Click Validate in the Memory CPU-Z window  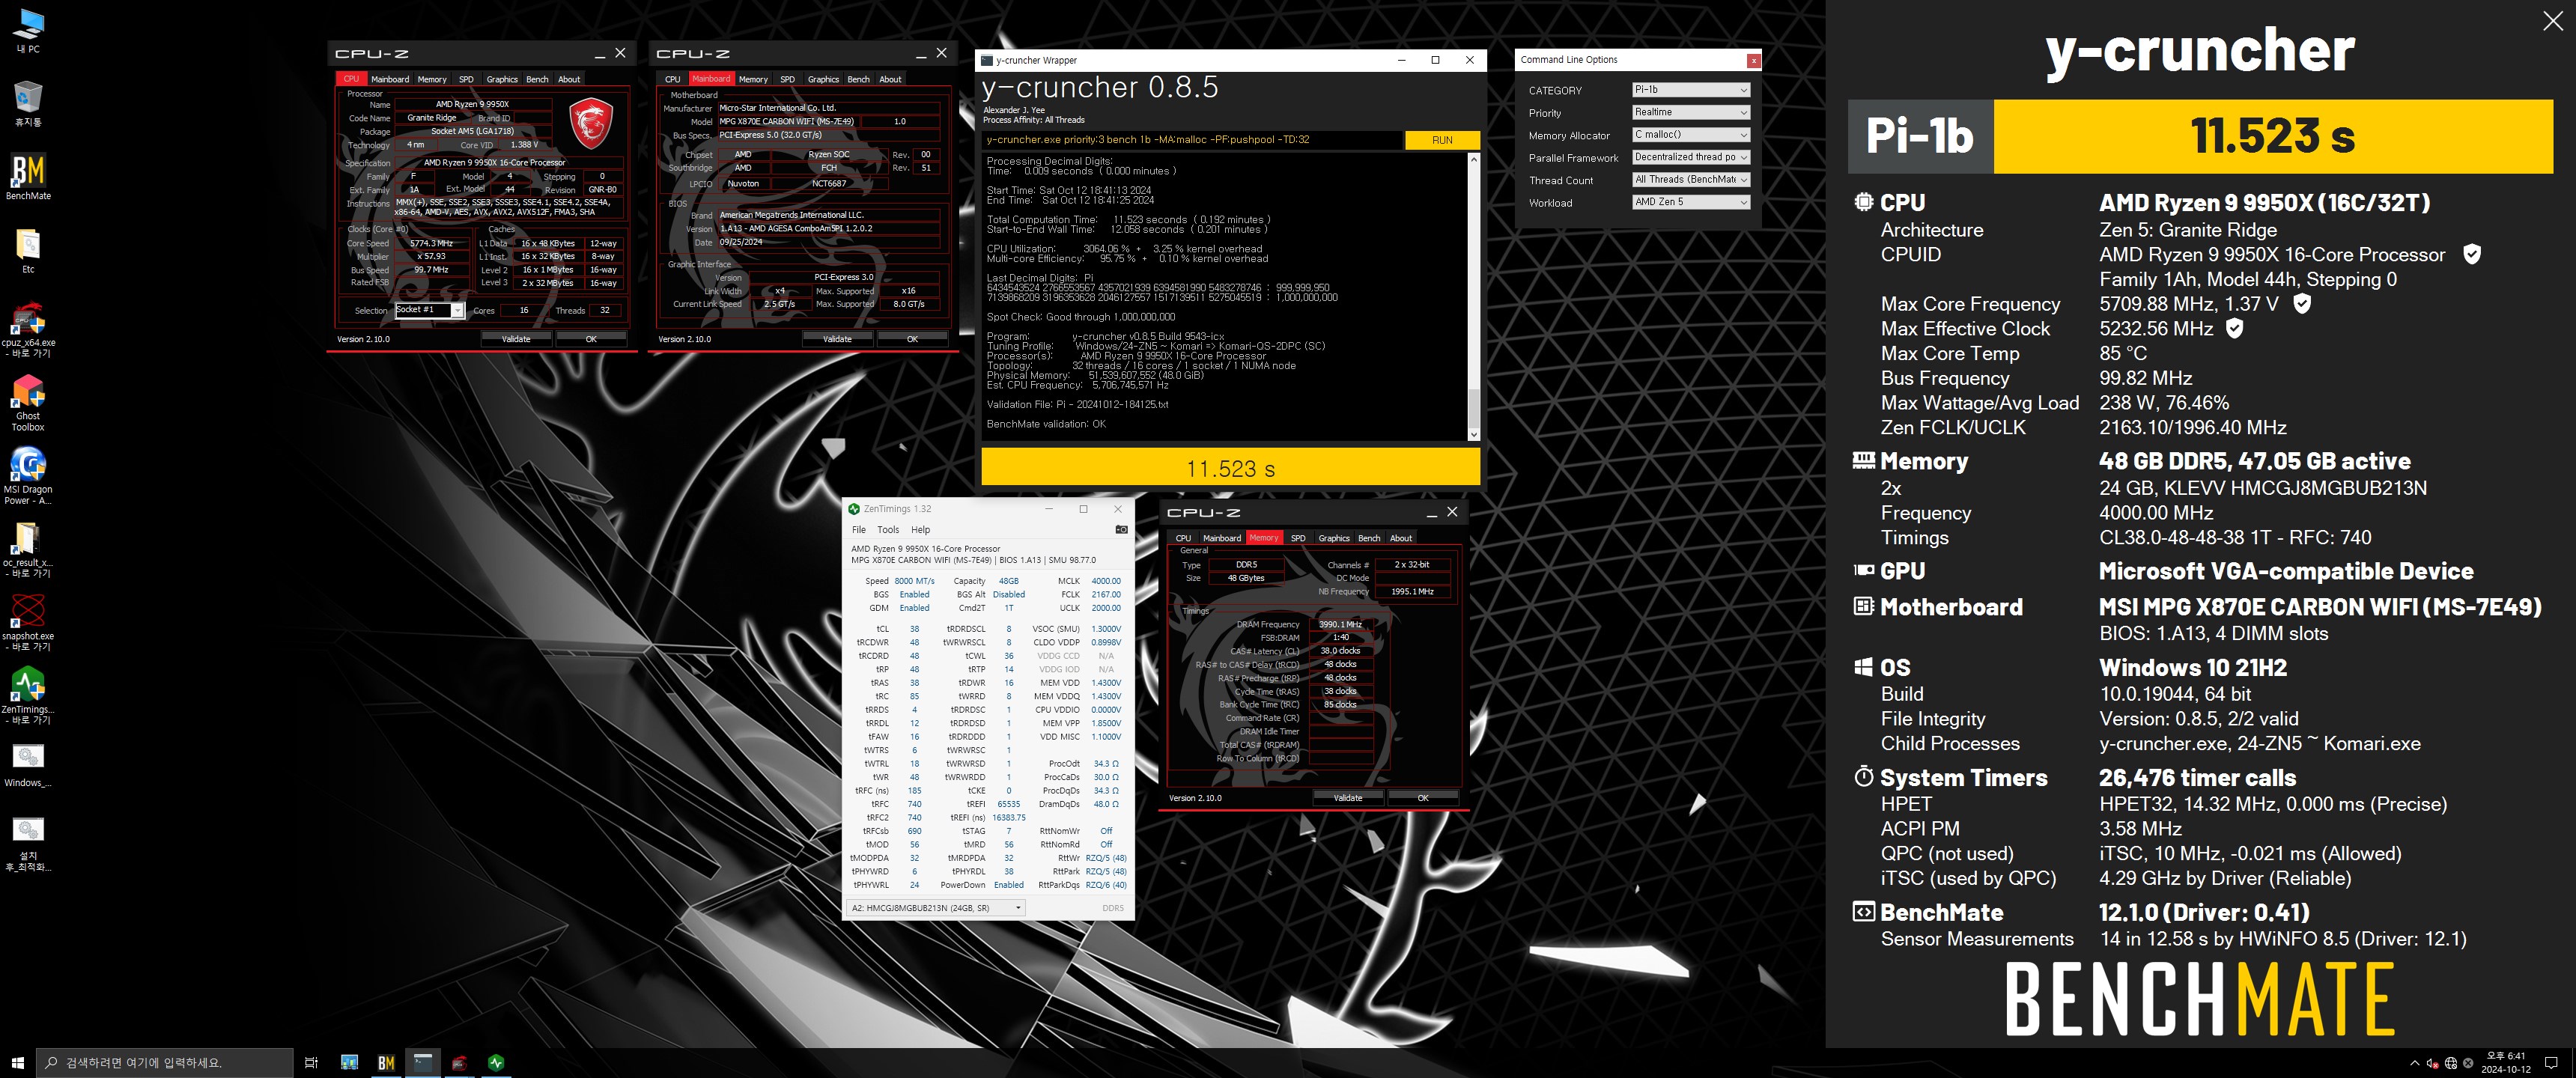point(1348,798)
